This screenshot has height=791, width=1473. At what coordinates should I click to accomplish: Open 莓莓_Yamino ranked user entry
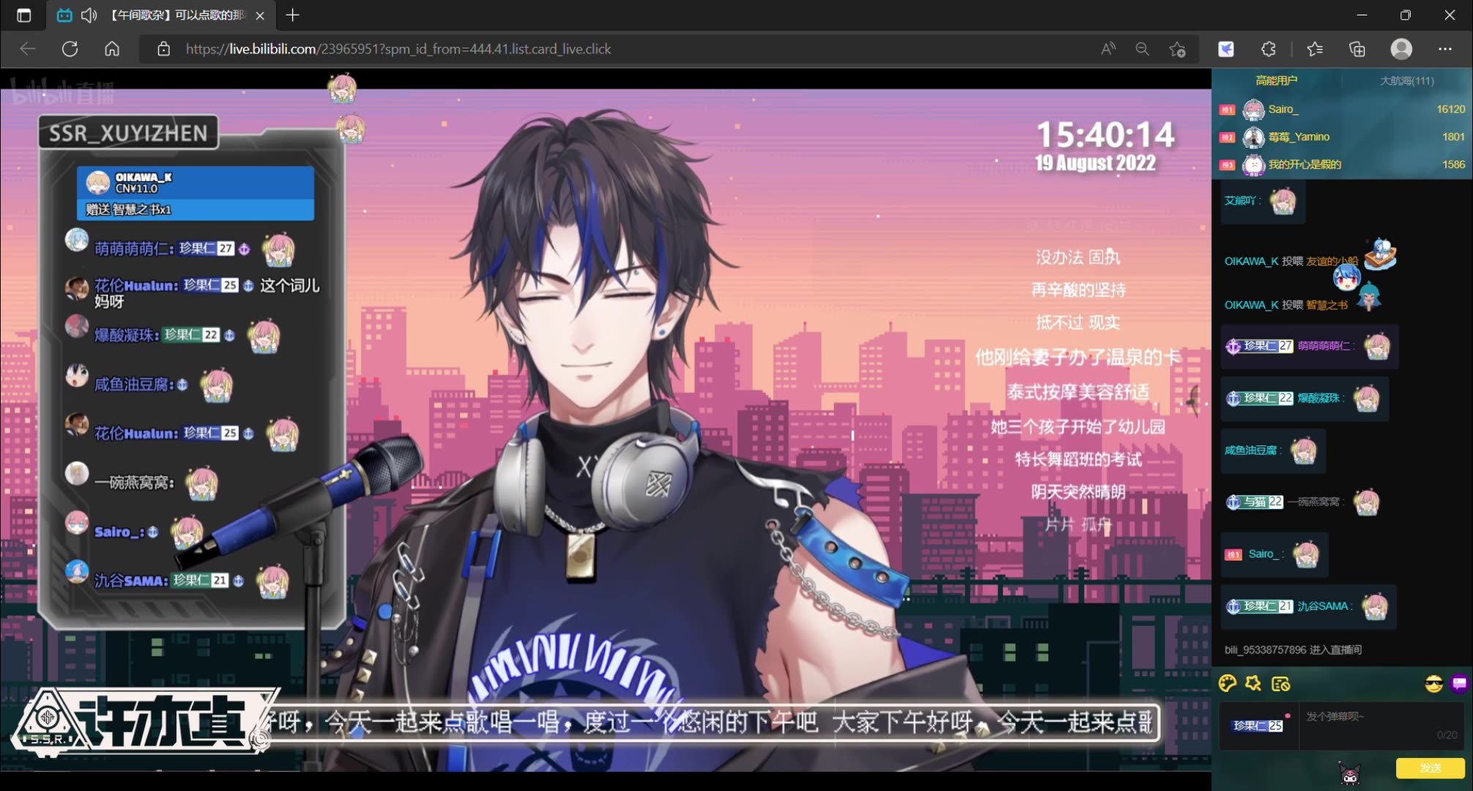click(1342, 137)
